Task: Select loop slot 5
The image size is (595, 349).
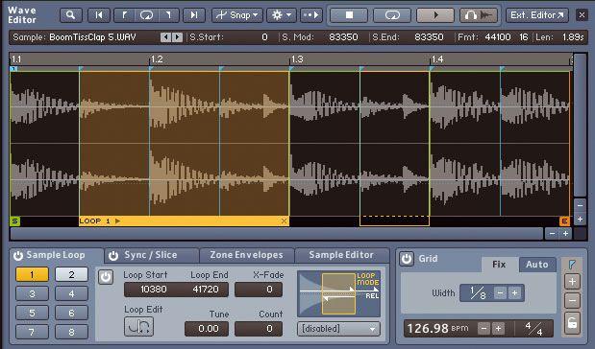Action: [33, 313]
